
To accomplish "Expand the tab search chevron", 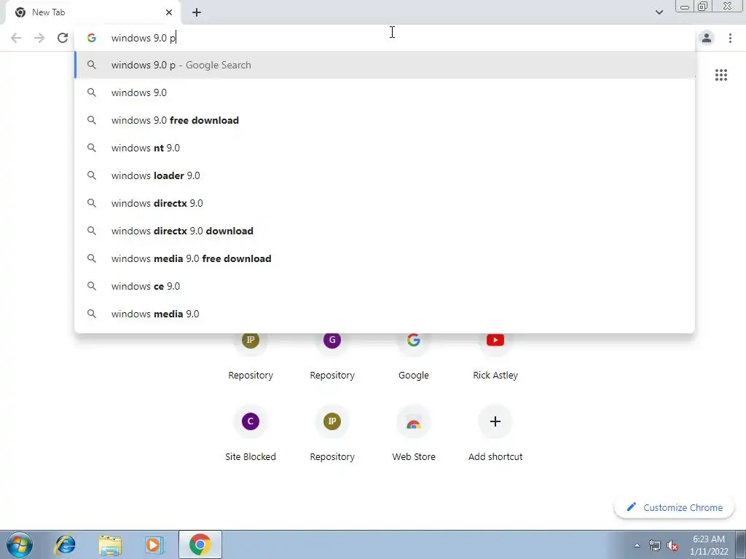I will 659,12.
